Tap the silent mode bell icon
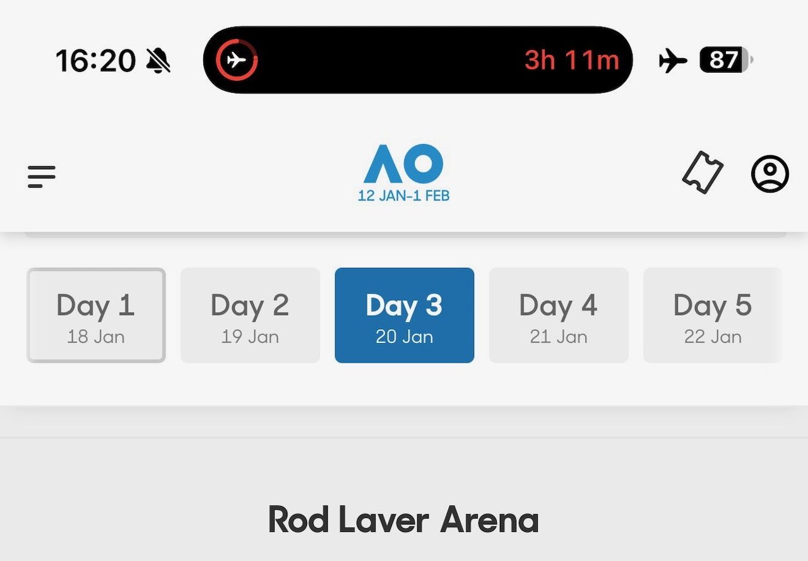 pos(158,61)
